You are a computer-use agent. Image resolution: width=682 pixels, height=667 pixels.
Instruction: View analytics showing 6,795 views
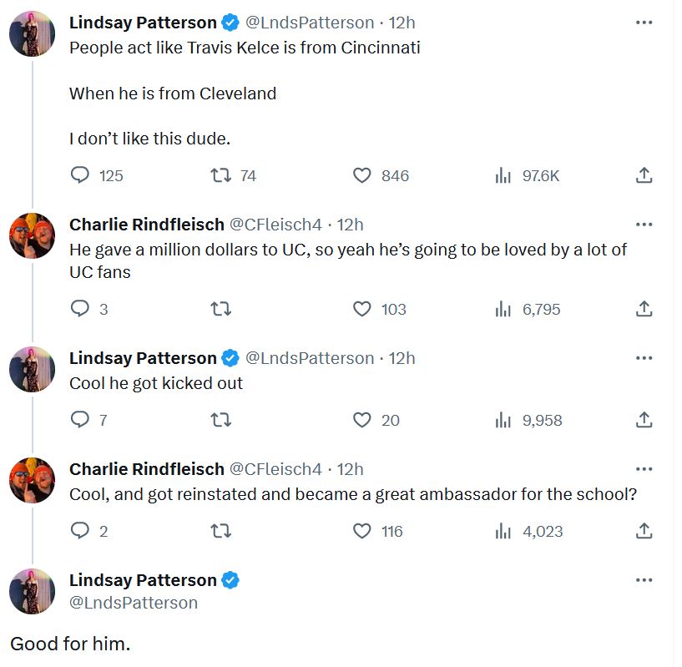pyautogui.click(x=528, y=310)
